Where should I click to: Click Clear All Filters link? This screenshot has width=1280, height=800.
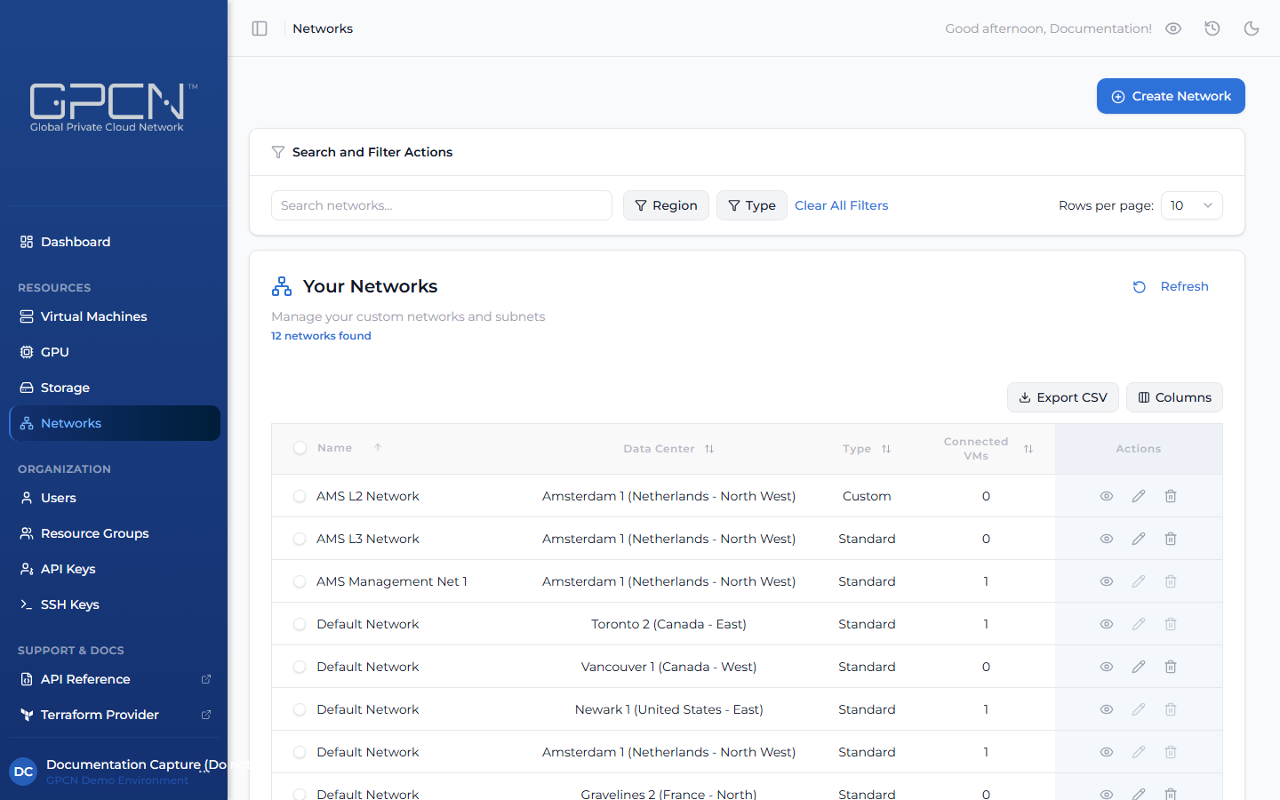click(841, 205)
